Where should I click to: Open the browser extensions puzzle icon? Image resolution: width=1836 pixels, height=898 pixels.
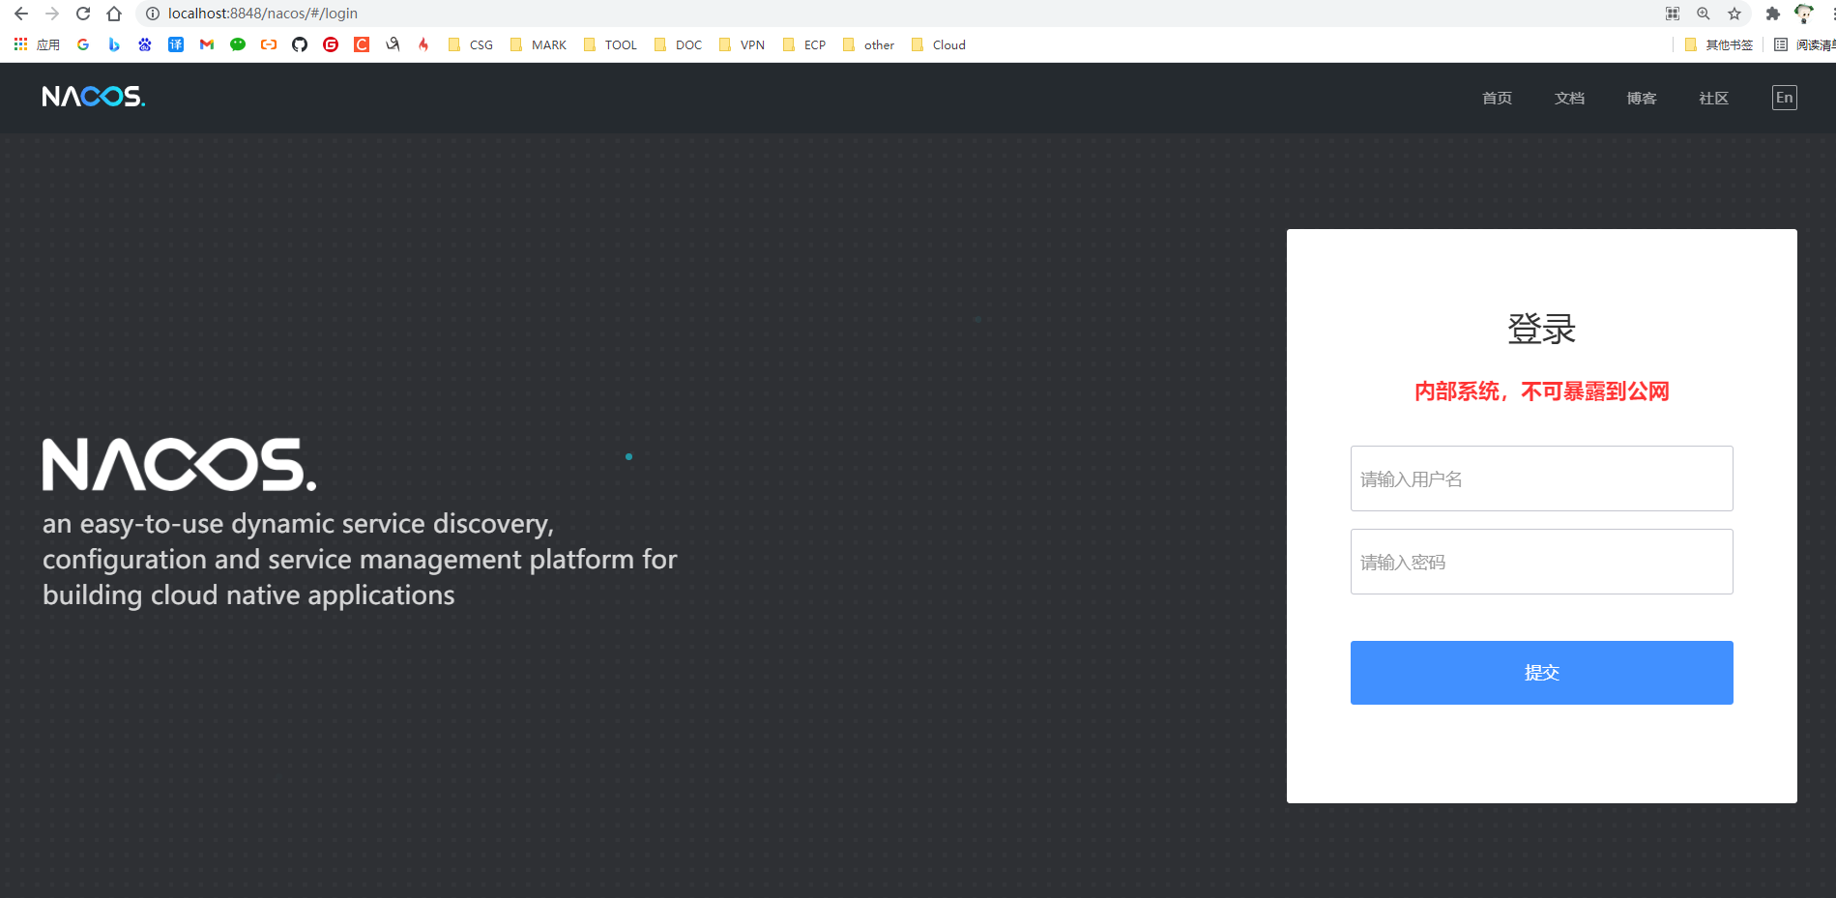[x=1772, y=14]
